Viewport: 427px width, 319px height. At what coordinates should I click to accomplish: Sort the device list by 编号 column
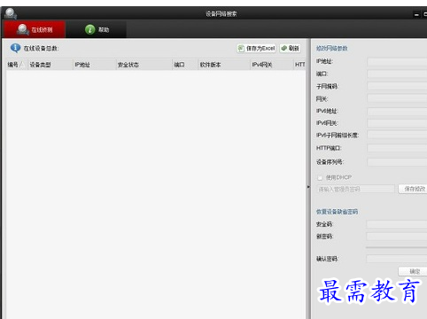pyautogui.click(x=17, y=65)
